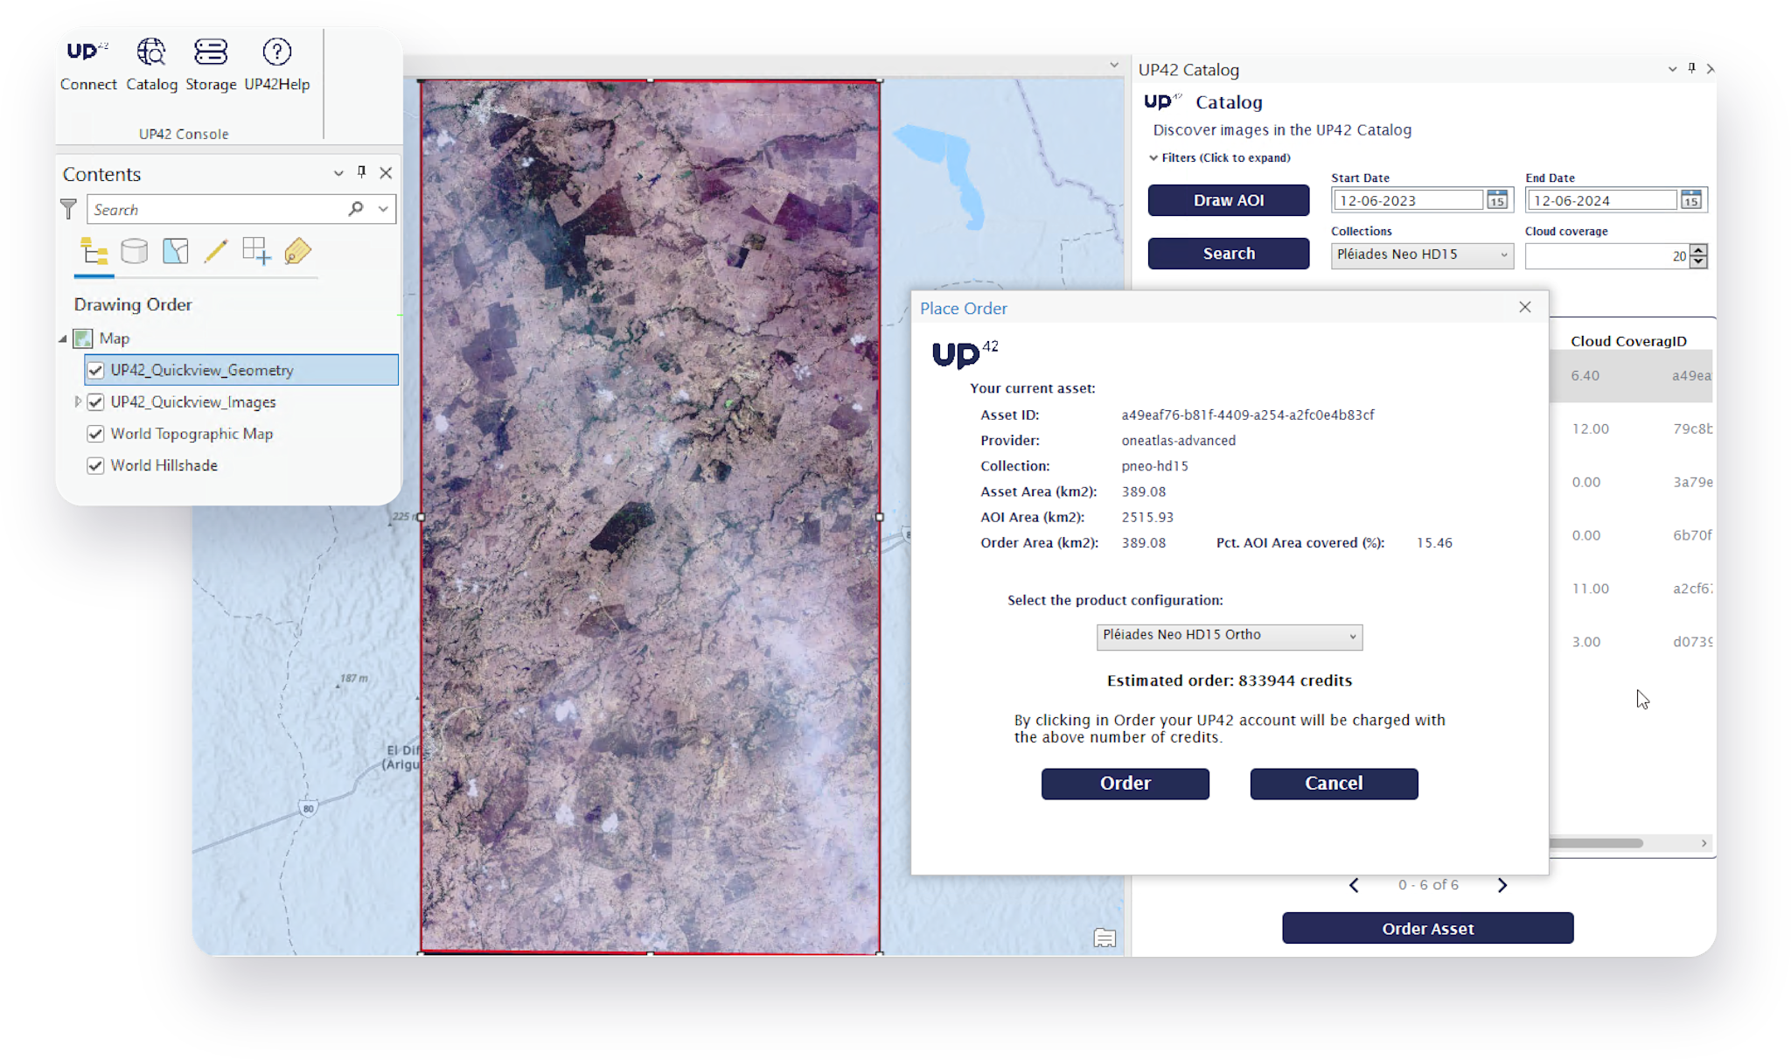This screenshot has width=1791, height=1060.
Task: Select List By Data Source cylinder icon
Action: click(x=134, y=252)
